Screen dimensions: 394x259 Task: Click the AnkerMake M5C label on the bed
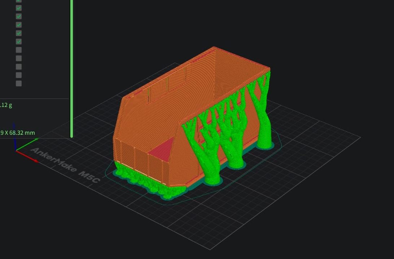(65, 165)
